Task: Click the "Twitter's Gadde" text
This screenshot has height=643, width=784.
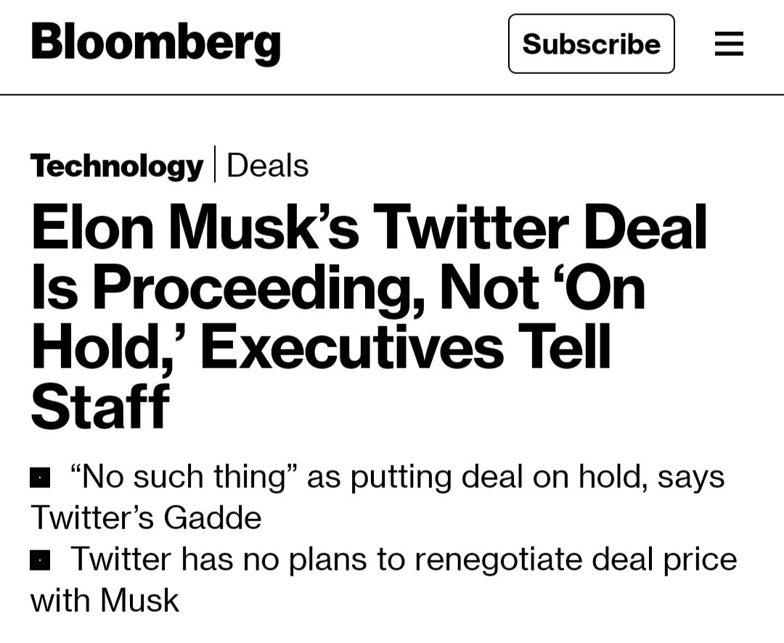Action: (x=146, y=518)
